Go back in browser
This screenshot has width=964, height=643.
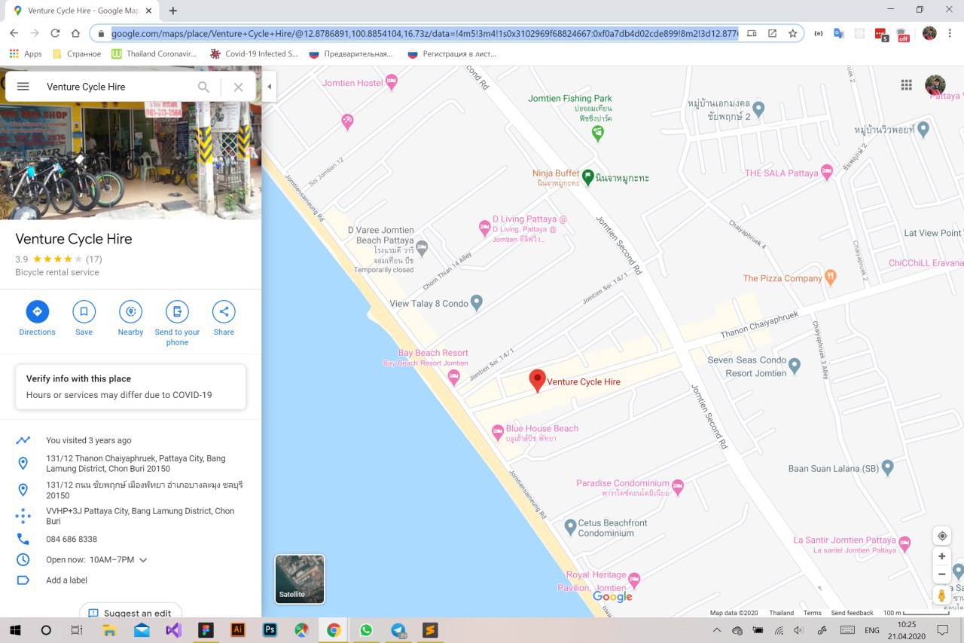coord(14,33)
